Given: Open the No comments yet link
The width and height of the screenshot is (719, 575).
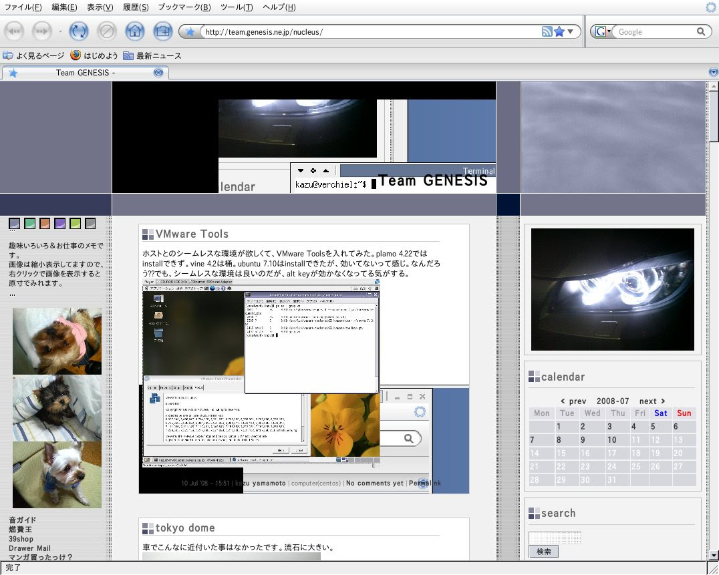Looking at the screenshot, I should coord(375,483).
